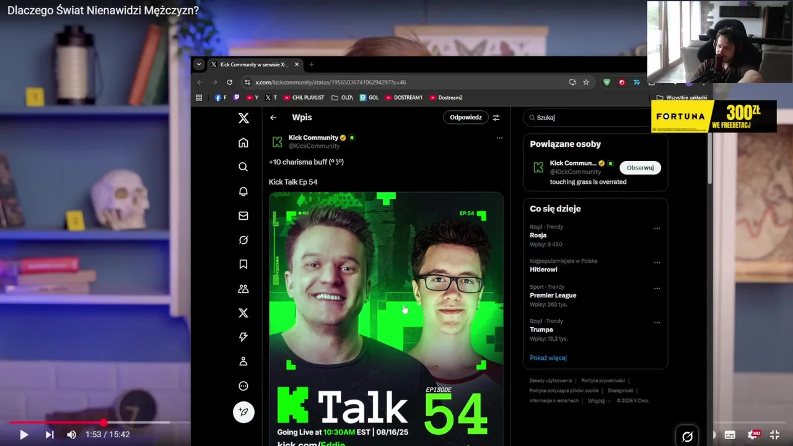Open options for the Premier League trend
Image resolution: width=793 pixels, height=446 pixels.
[657, 288]
